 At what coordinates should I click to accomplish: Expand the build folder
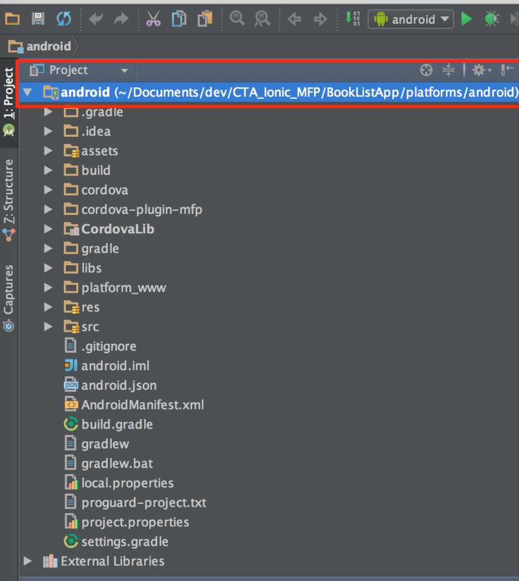pyautogui.click(x=48, y=170)
